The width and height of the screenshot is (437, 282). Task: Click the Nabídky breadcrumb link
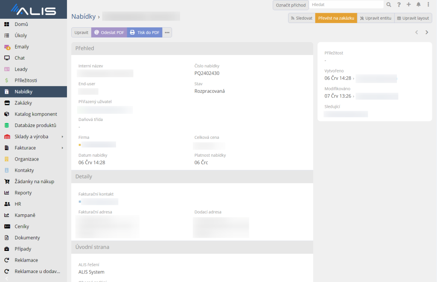pyautogui.click(x=83, y=17)
